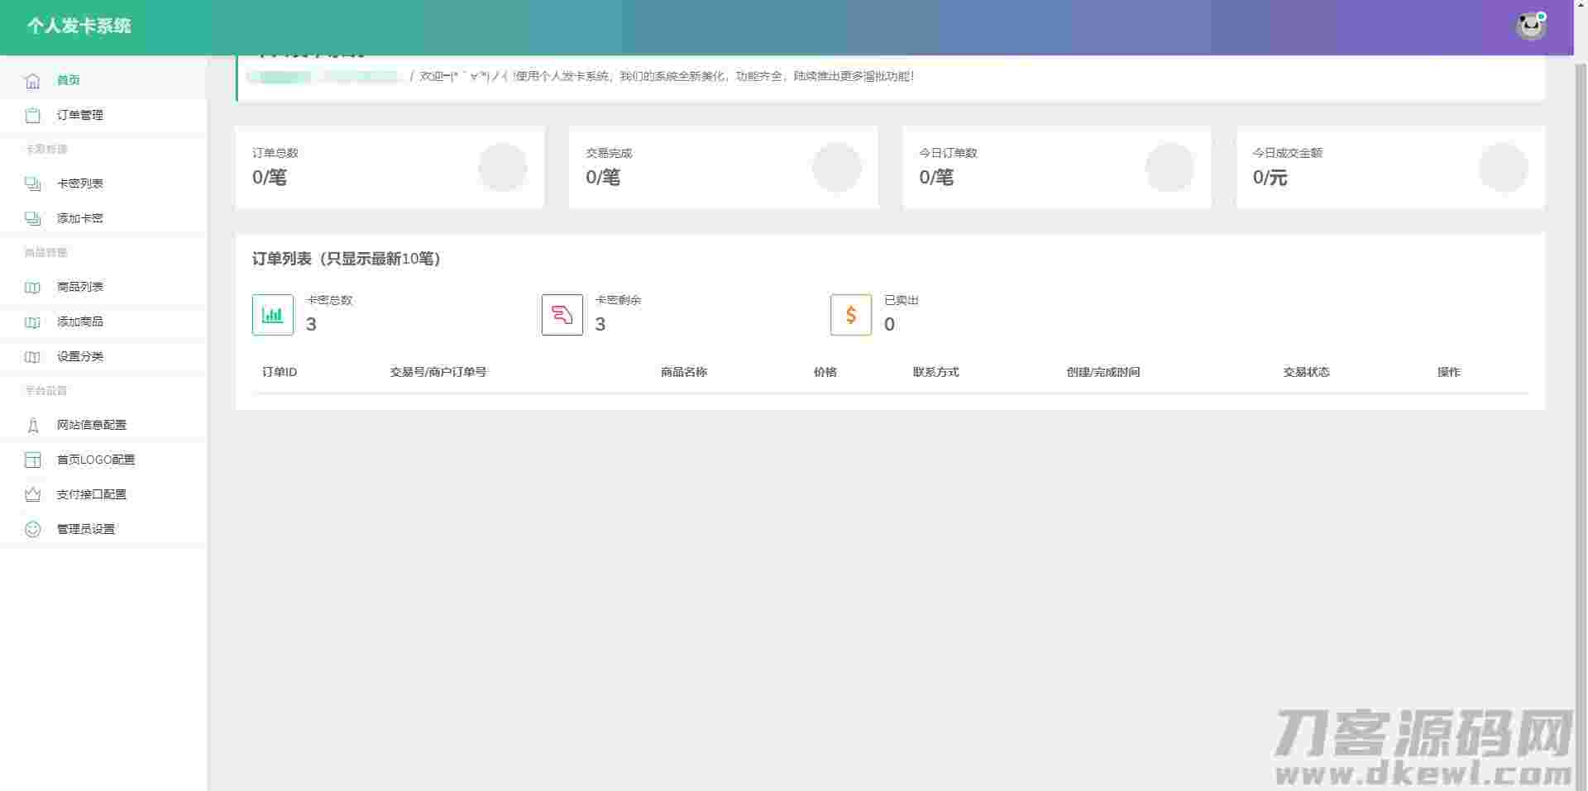The image size is (1588, 791).
Task: Click the smiley icon beside 管理员设置
Action: (32, 529)
